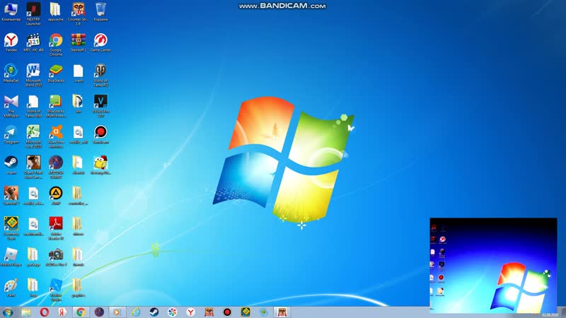Select the graphics folder on desktop
This screenshot has width=566, height=318.
point(78,288)
